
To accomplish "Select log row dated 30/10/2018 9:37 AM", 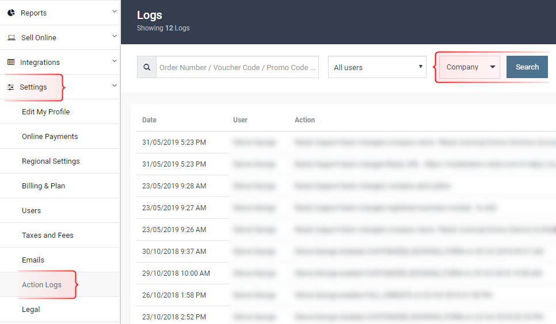I will click(346, 252).
